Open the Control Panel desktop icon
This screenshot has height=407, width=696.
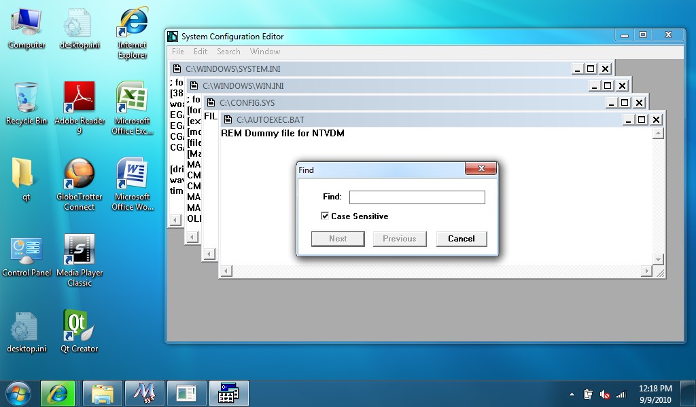pos(26,251)
